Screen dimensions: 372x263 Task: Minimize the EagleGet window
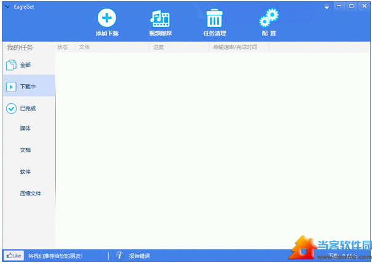339,6
